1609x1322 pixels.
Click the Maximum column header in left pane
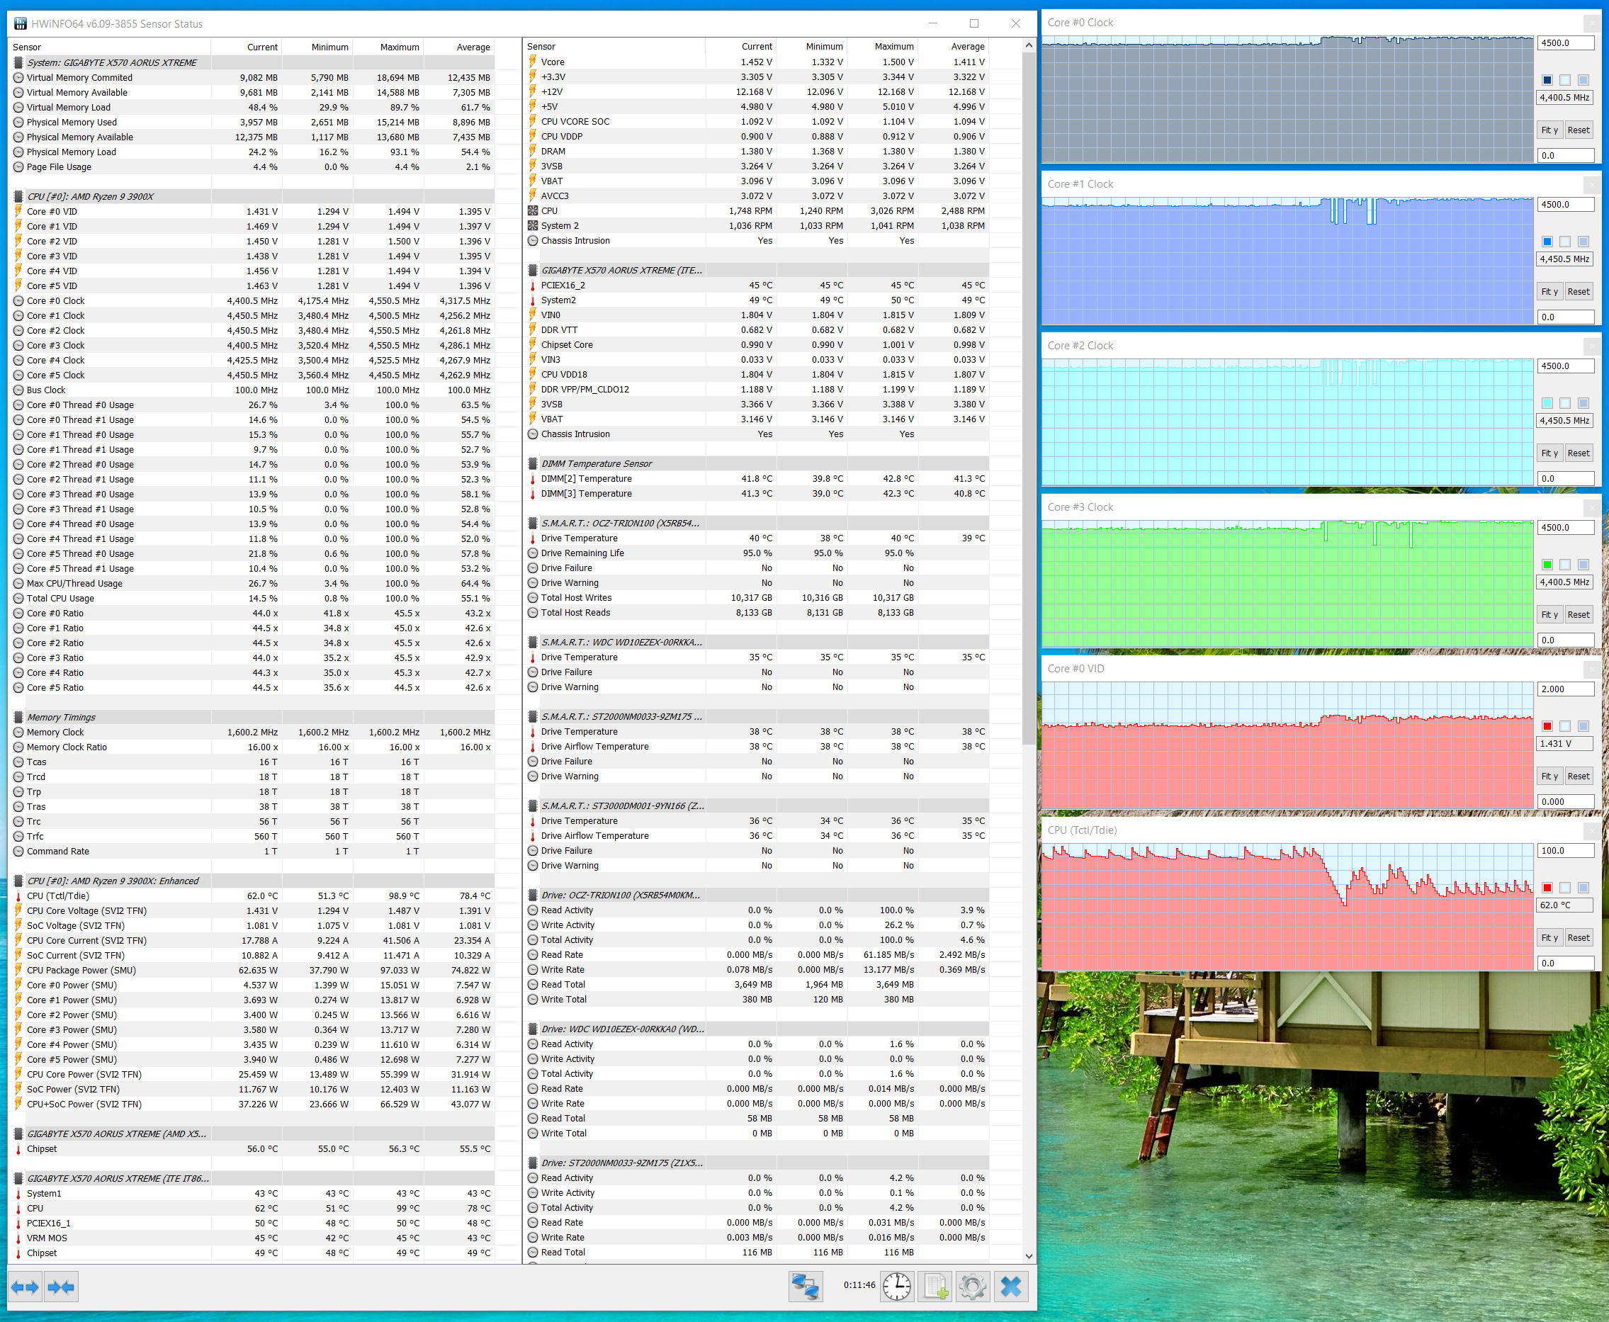[399, 47]
